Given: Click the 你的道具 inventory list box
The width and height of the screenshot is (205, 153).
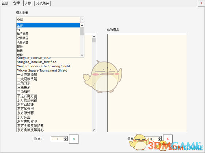Looking at the screenshot, I should (147, 83).
